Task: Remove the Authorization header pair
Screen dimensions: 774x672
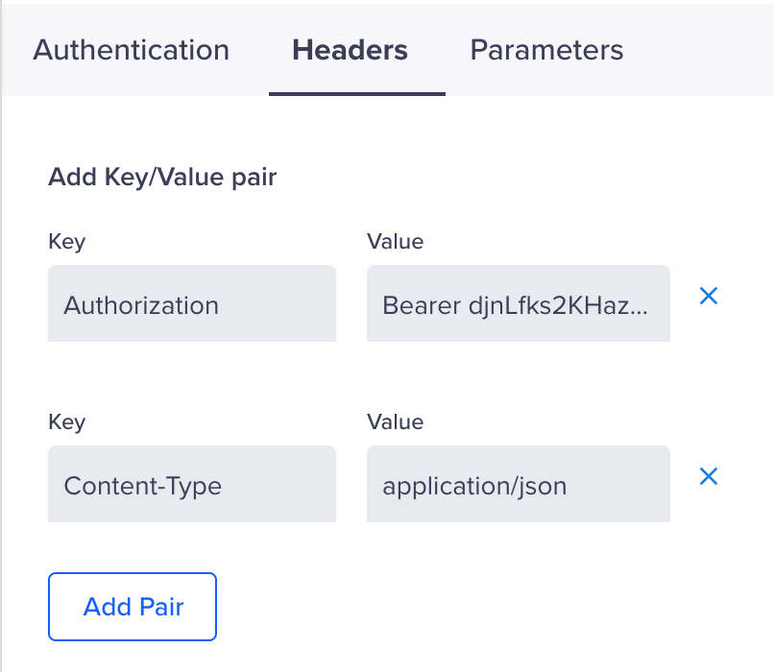Action: (x=709, y=297)
